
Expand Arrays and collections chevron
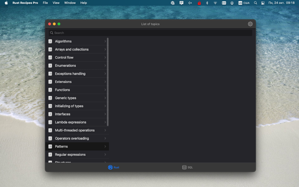pyautogui.click(x=105, y=49)
